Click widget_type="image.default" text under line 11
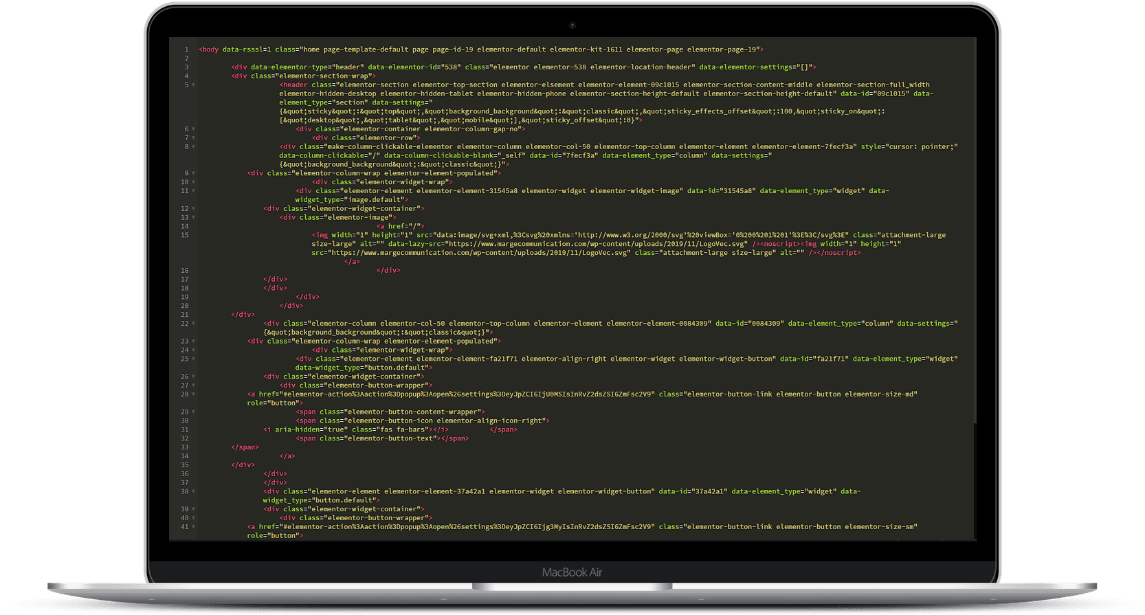This screenshot has height=615, width=1145. point(351,200)
